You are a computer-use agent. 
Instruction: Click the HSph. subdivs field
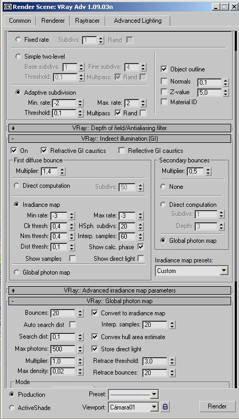127,226
